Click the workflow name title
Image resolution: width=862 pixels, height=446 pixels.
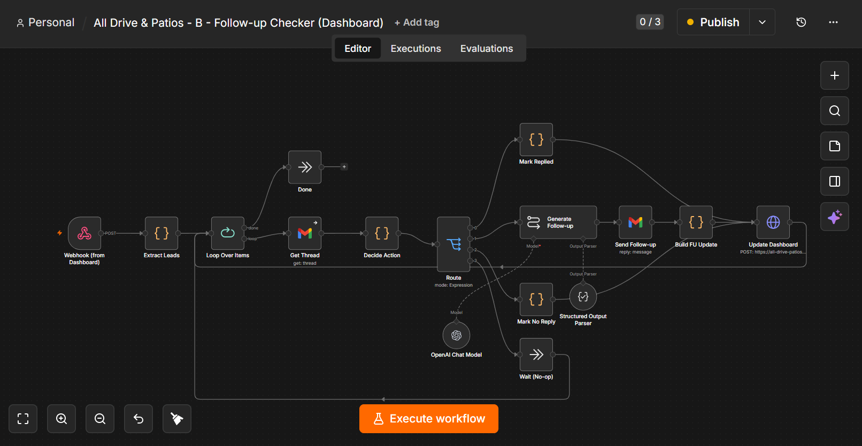click(238, 23)
